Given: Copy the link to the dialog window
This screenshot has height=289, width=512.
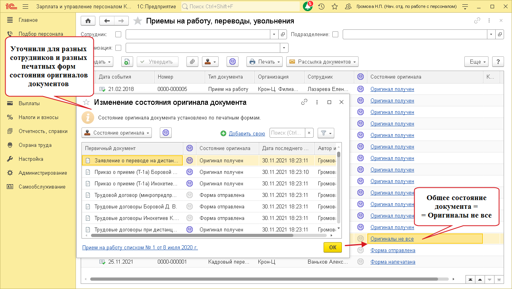Looking at the screenshot, I should [x=304, y=102].
